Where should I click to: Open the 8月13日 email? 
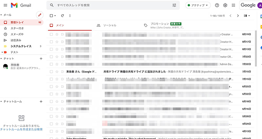pos(150,49)
